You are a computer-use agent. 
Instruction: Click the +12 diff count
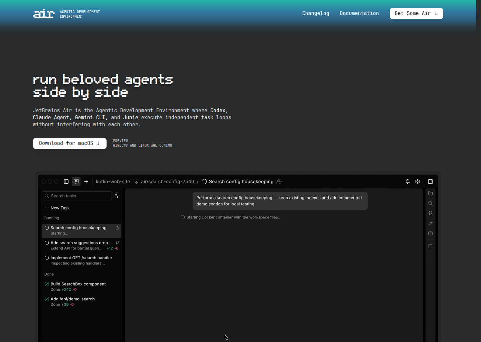(110, 248)
